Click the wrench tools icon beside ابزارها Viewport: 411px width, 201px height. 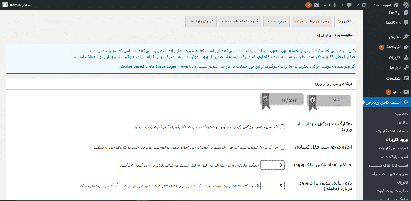(x=406, y=68)
